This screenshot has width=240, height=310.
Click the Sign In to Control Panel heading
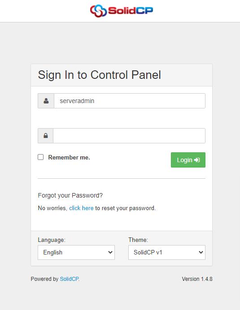(x=100, y=75)
